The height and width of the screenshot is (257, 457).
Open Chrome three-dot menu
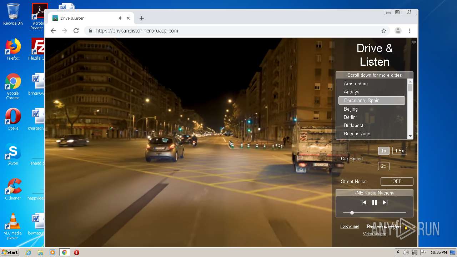click(410, 31)
